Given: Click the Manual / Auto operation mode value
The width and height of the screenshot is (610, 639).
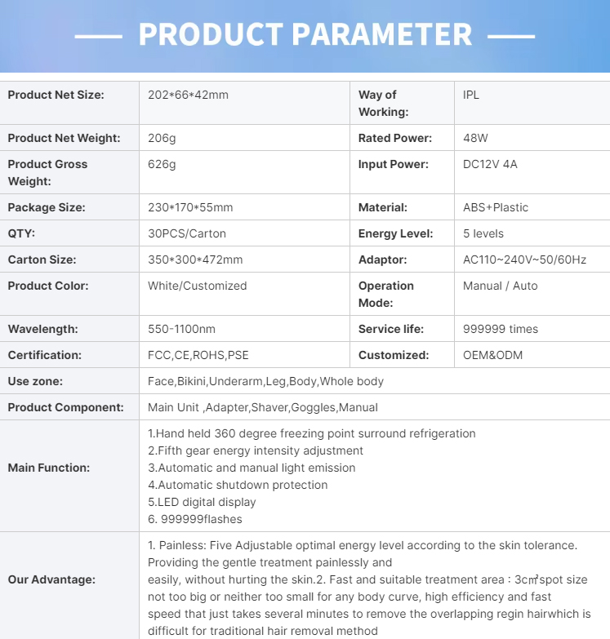Looking at the screenshot, I should [501, 286].
